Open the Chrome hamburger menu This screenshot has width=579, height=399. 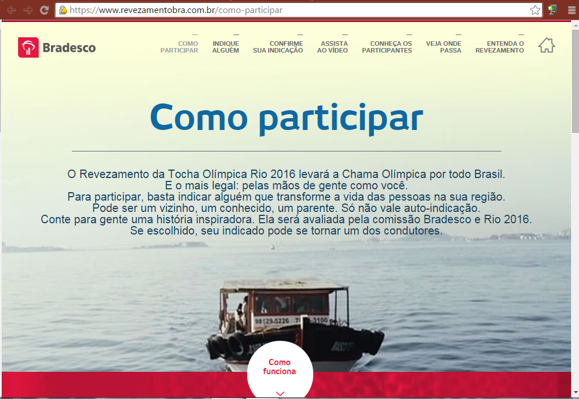pos(572,10)
